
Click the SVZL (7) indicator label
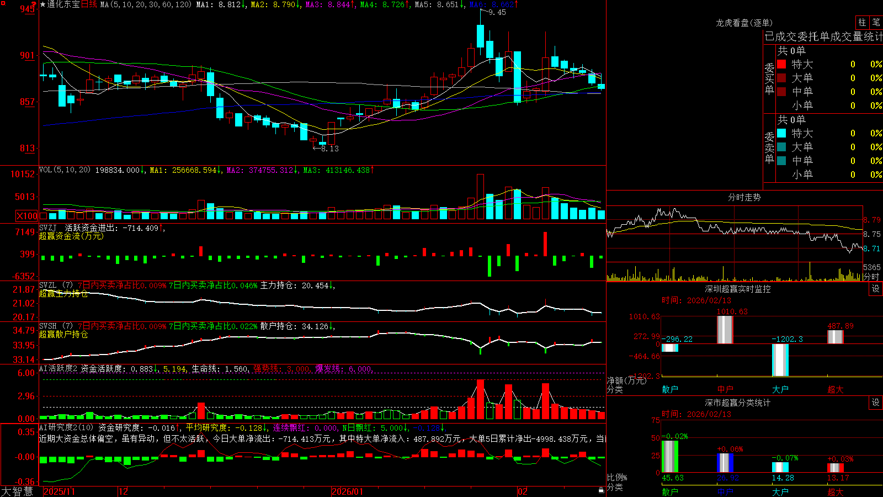[56, 285]
